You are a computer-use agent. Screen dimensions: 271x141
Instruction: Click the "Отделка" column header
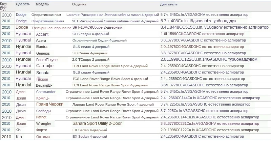79,4
